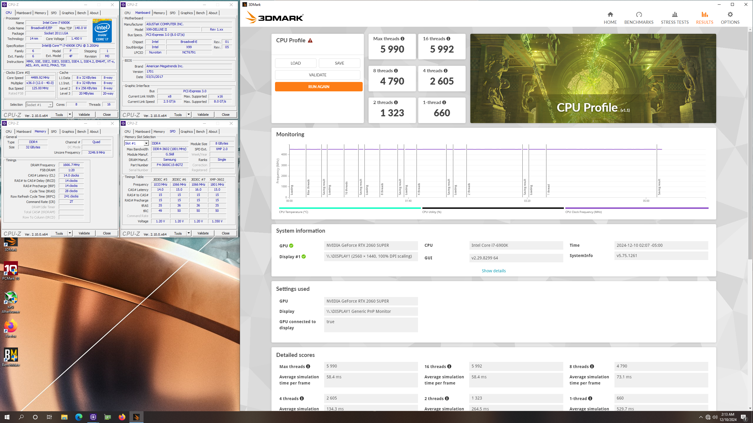The width and height of the screenshot is (753, 423).
Task: Go to BENCHMARKS section
Action: coord(639,18)
